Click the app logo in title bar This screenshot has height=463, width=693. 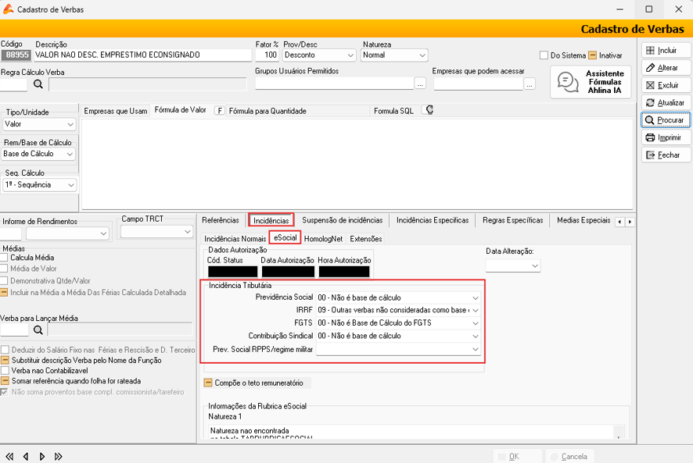point(8,9)
